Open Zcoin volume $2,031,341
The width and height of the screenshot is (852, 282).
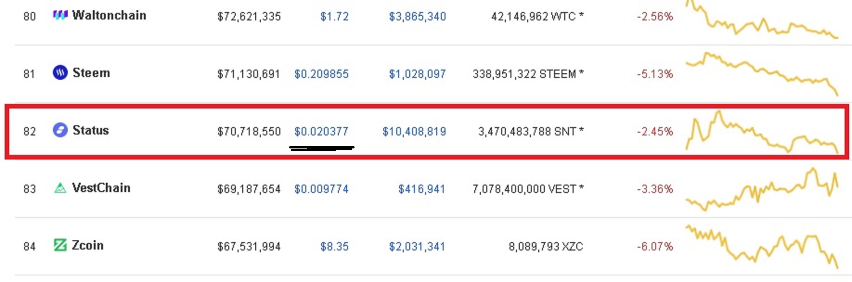(x=417, y=247)
